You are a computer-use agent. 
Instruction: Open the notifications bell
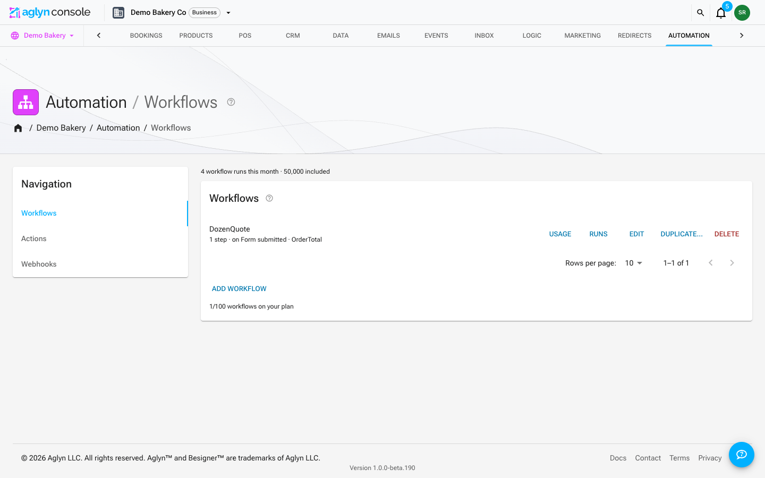coord(721,13)
